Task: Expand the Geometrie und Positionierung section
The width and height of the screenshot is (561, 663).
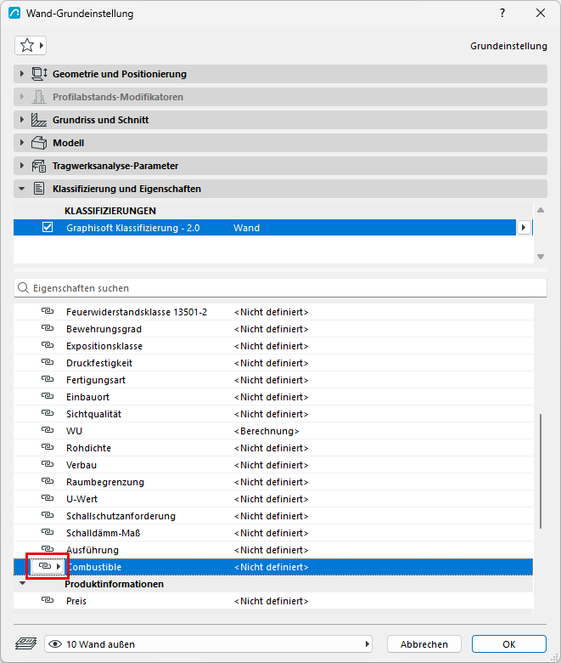Action: point(22,74)
